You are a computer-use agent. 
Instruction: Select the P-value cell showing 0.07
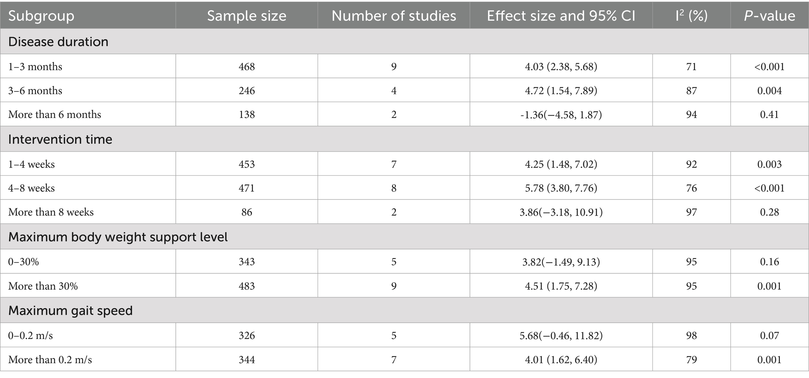[769, 335]
